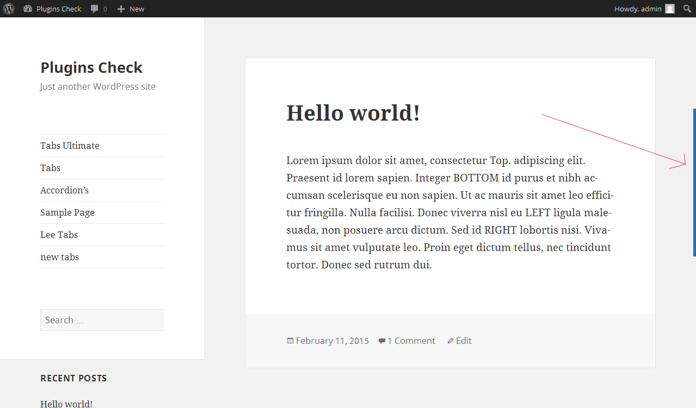Open the 1 Comment link
This screenshot has width=696, height=408.
point(411,341)
